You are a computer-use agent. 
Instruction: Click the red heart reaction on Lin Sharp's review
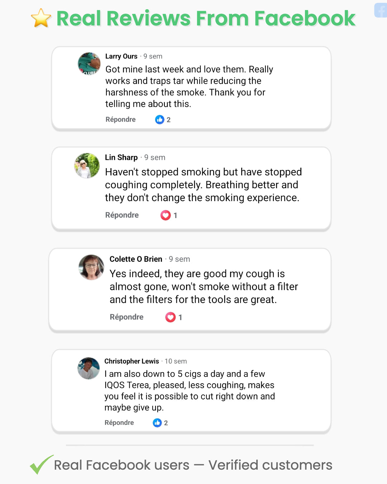[x=166, y=215]
